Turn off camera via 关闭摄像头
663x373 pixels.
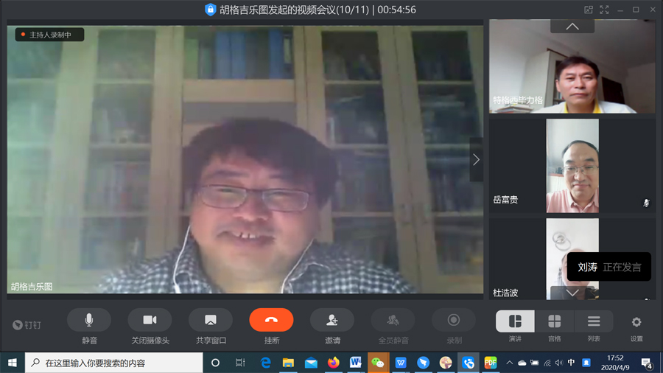coord(150,320)
